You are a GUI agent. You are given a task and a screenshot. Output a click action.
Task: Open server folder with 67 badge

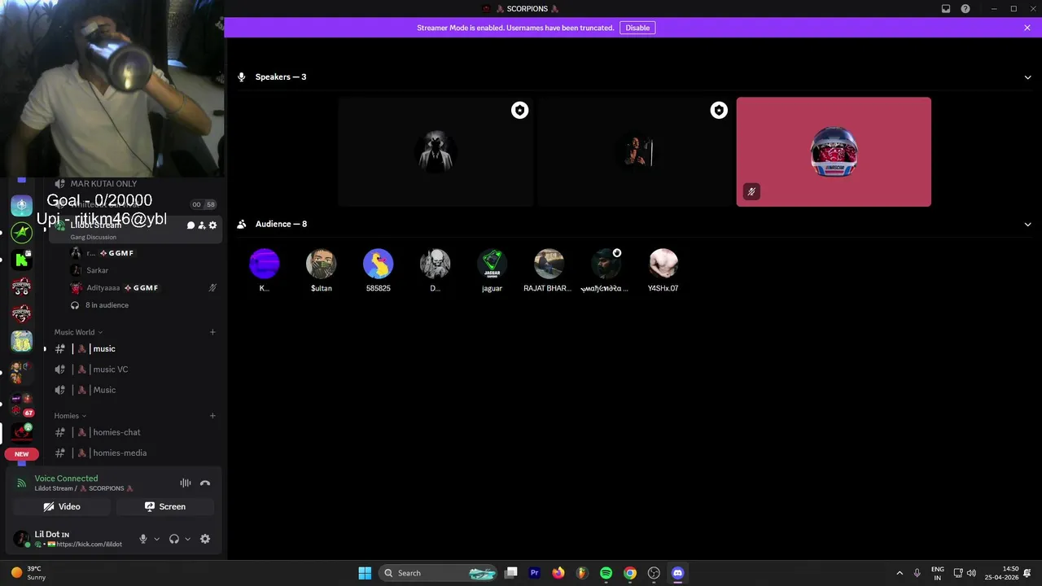coord(21,405)
